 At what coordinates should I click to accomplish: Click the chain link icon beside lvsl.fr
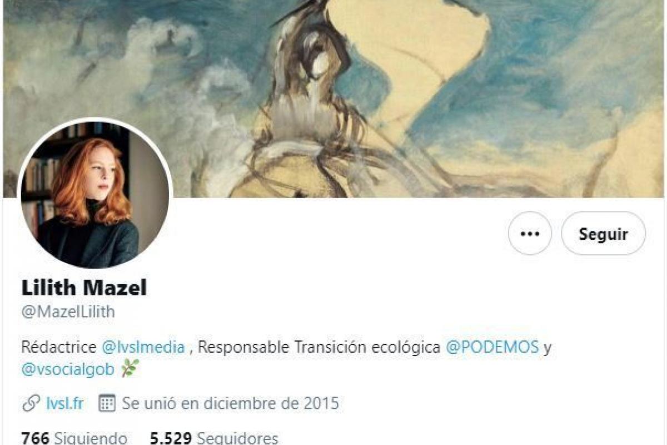[x=31, y=403]
